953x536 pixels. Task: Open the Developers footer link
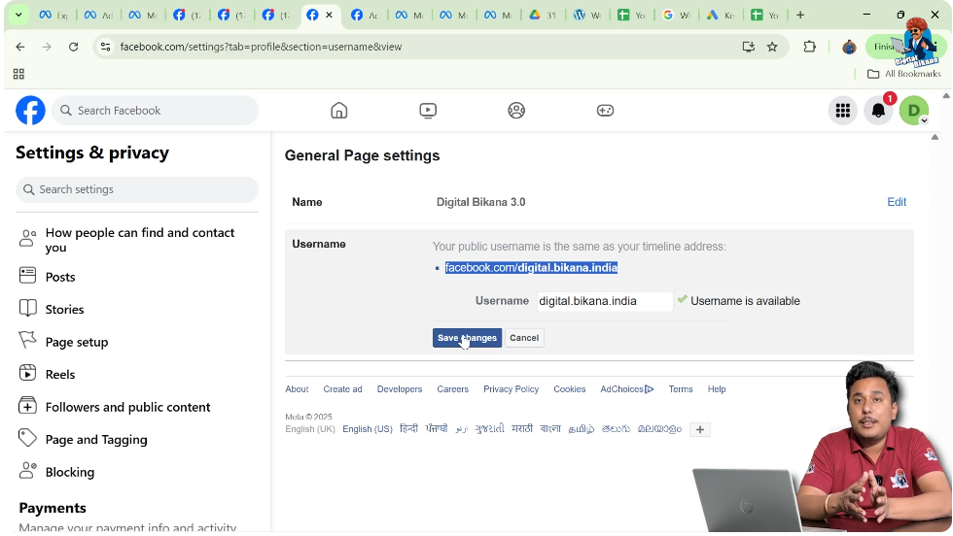[x=400, y=389]
